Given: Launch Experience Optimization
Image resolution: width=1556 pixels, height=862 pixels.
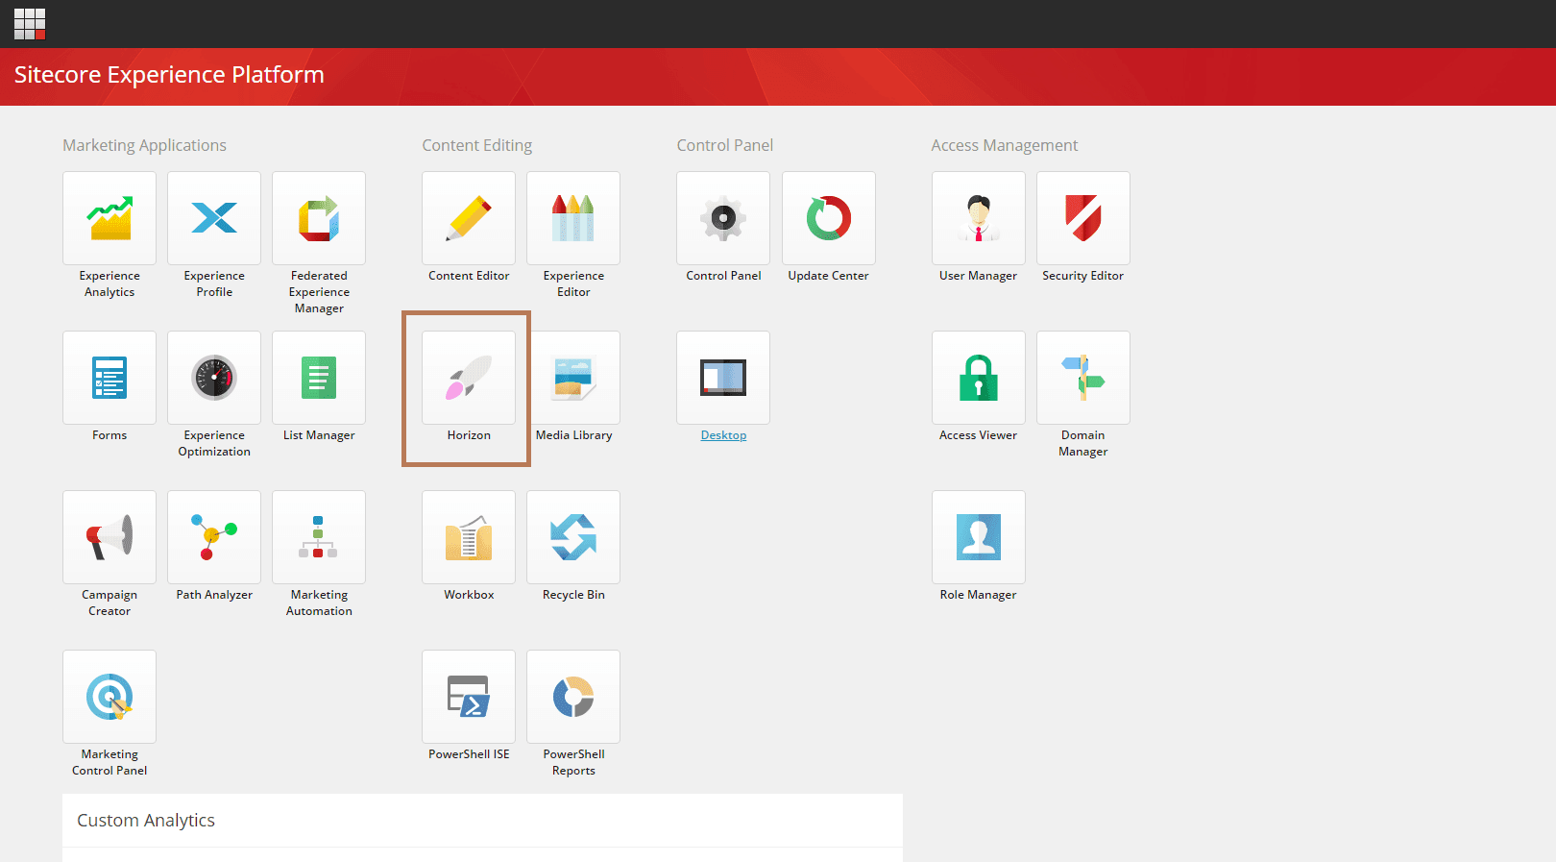Looking at the screenshot, I should click(x=214, y=378).
